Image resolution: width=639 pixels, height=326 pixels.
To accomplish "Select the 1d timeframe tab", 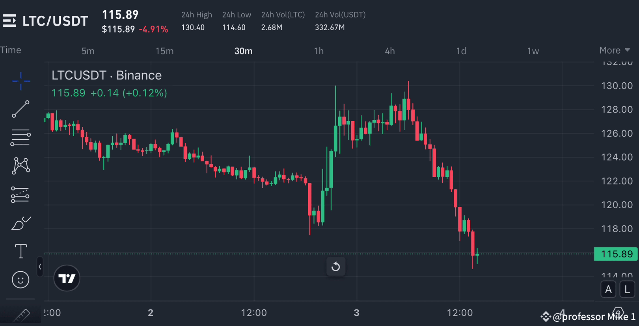I will point(461,50).
